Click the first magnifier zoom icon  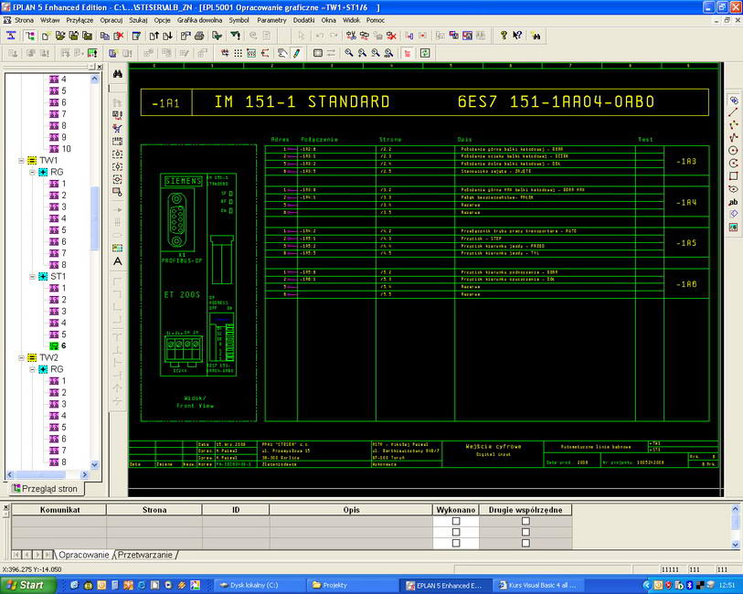(x=349, y=53)
